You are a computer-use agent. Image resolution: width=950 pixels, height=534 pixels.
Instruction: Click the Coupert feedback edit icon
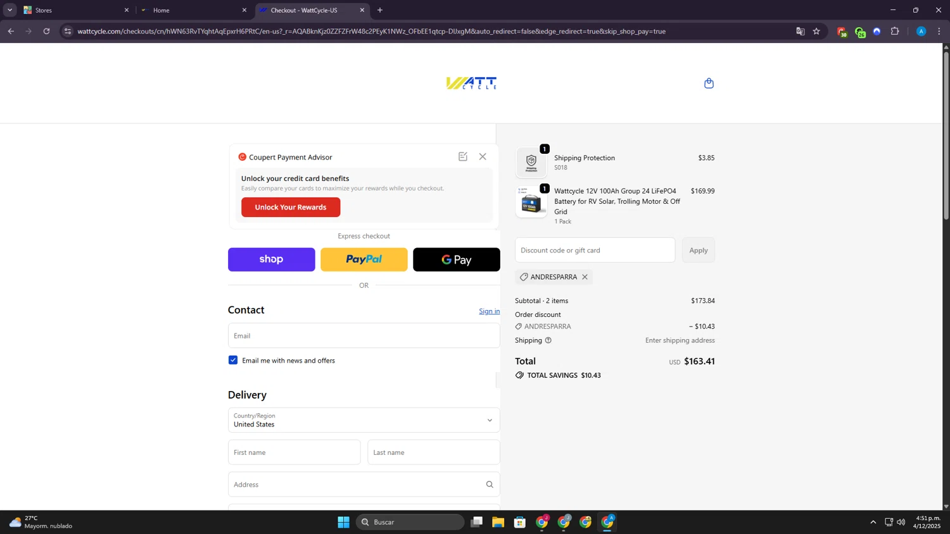click(x=463, y=156)
